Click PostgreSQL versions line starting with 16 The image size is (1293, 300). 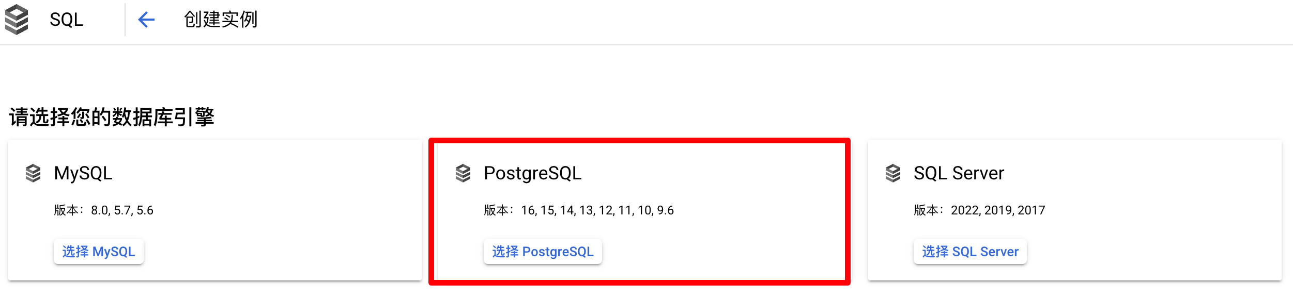pos(579,210)
